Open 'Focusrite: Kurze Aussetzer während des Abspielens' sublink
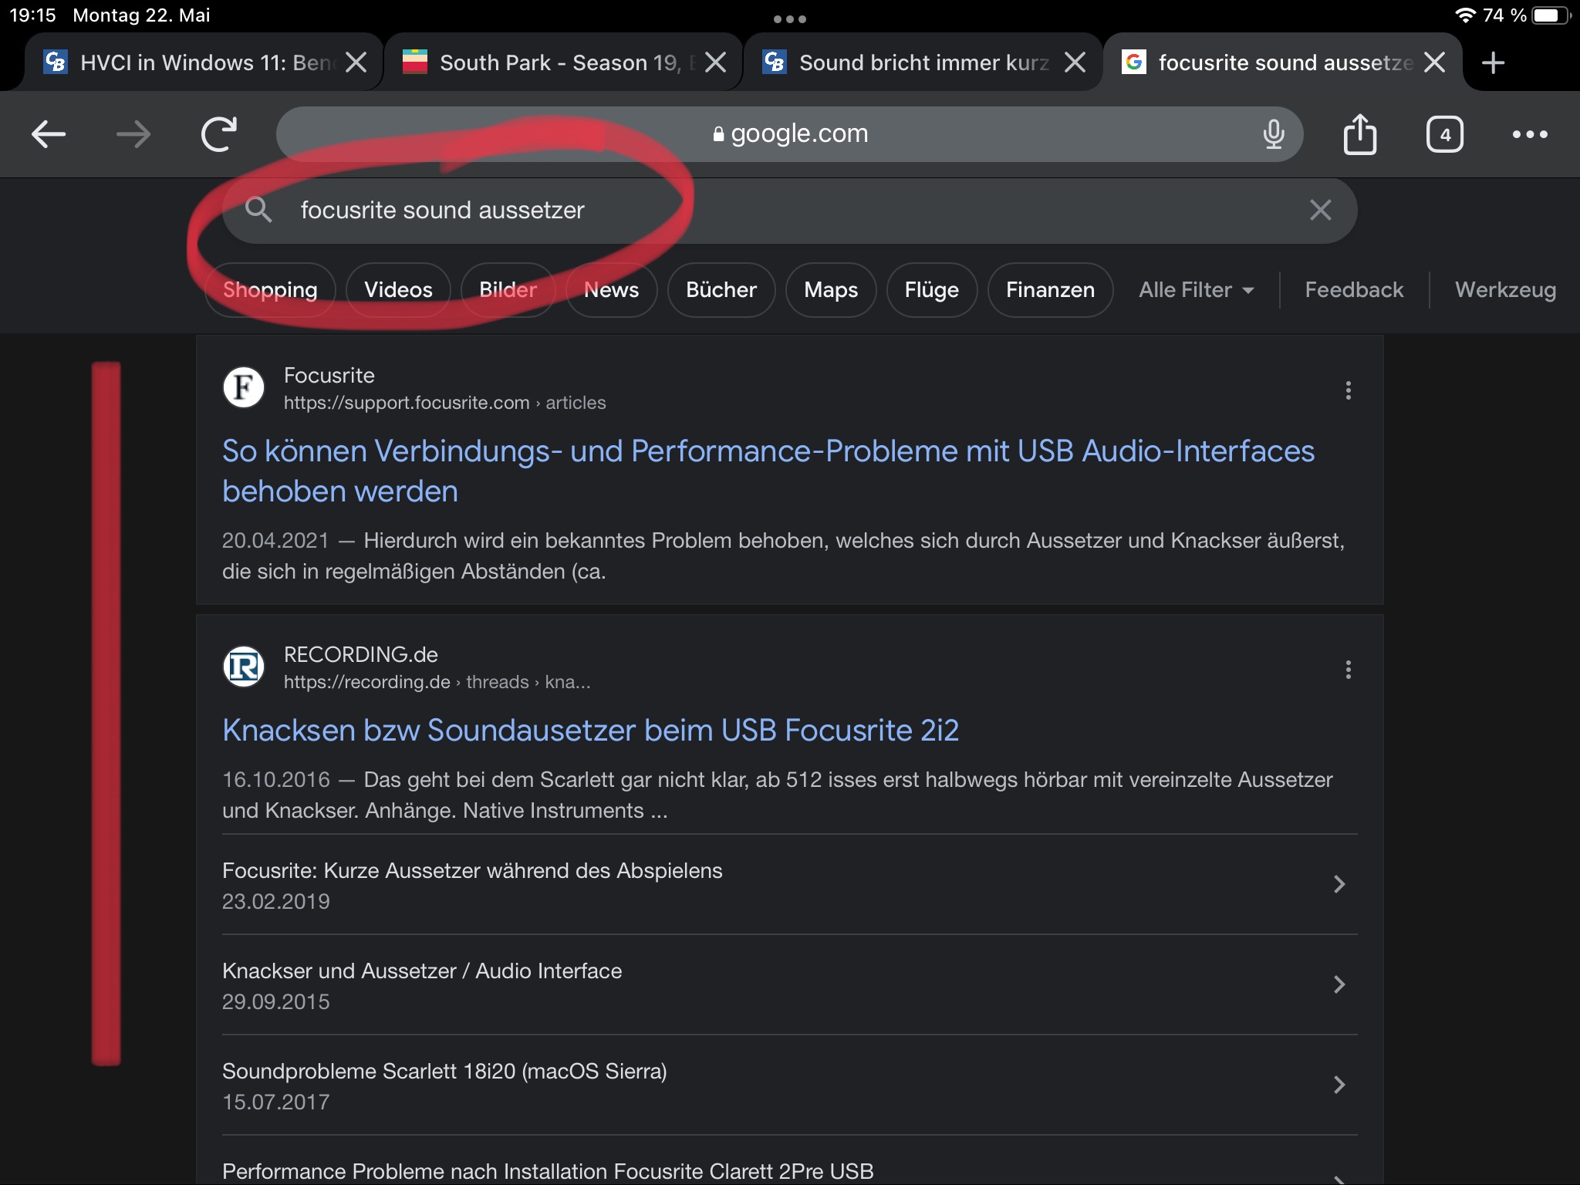The image size is (1580, 1185). pyautogui.click(x=472, y=871)
